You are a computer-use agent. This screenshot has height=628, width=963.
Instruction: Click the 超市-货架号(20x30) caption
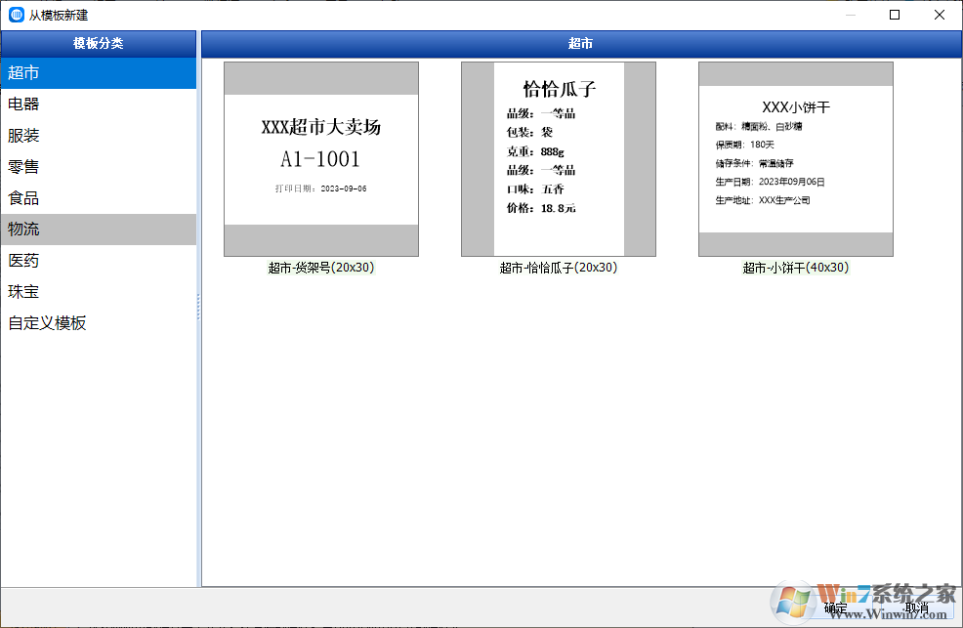321,268
